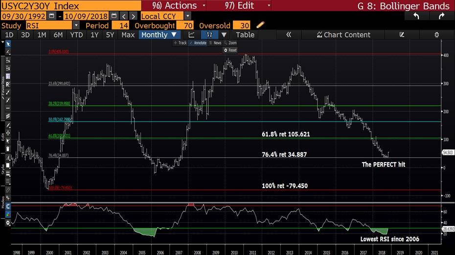Image resolution: width=455 pixels, height=255 pixels.
Task: Select the R annotation tool in sidebar
Action: click(8, 85)
